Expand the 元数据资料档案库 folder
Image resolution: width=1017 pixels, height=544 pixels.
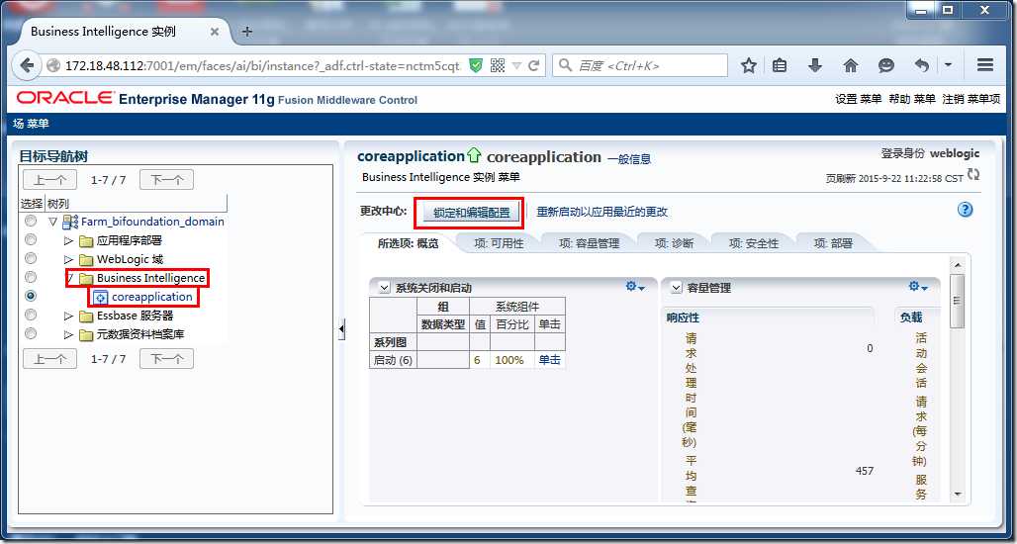coord(68,335)
